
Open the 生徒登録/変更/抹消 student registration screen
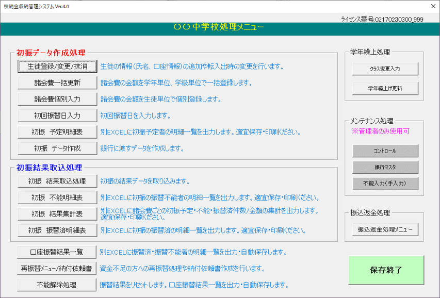[56, 67]
